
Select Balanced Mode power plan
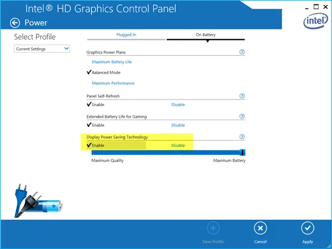pos(106,72)
